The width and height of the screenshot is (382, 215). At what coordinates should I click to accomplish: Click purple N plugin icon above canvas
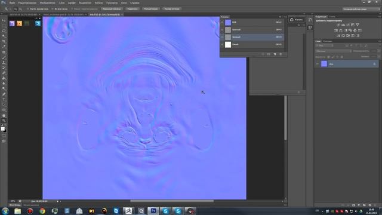12,23
